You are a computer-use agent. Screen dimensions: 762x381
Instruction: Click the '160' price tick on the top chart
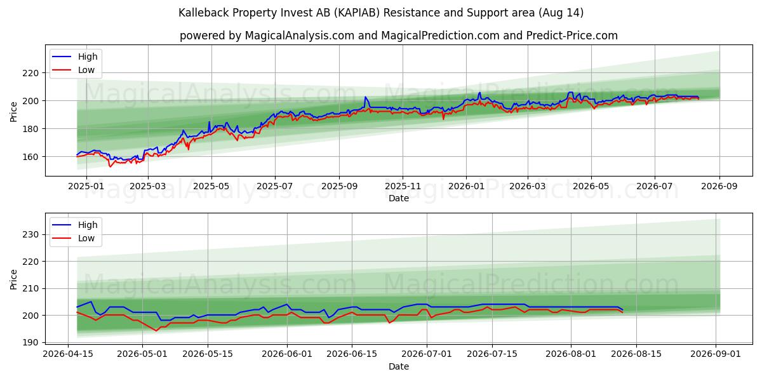coord(32,157)
